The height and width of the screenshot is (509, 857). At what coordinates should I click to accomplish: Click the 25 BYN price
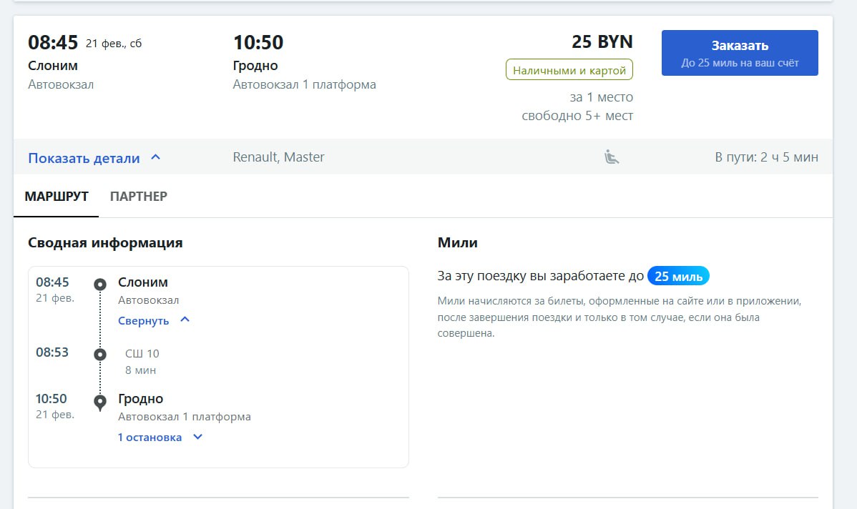(602, 42)
